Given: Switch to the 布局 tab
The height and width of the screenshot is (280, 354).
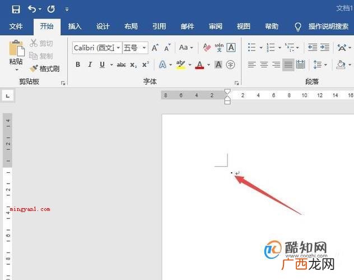Looking at the screenshot, I should [131, 26].
